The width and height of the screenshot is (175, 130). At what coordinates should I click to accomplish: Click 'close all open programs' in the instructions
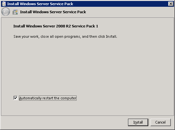(x=60, y=37)
